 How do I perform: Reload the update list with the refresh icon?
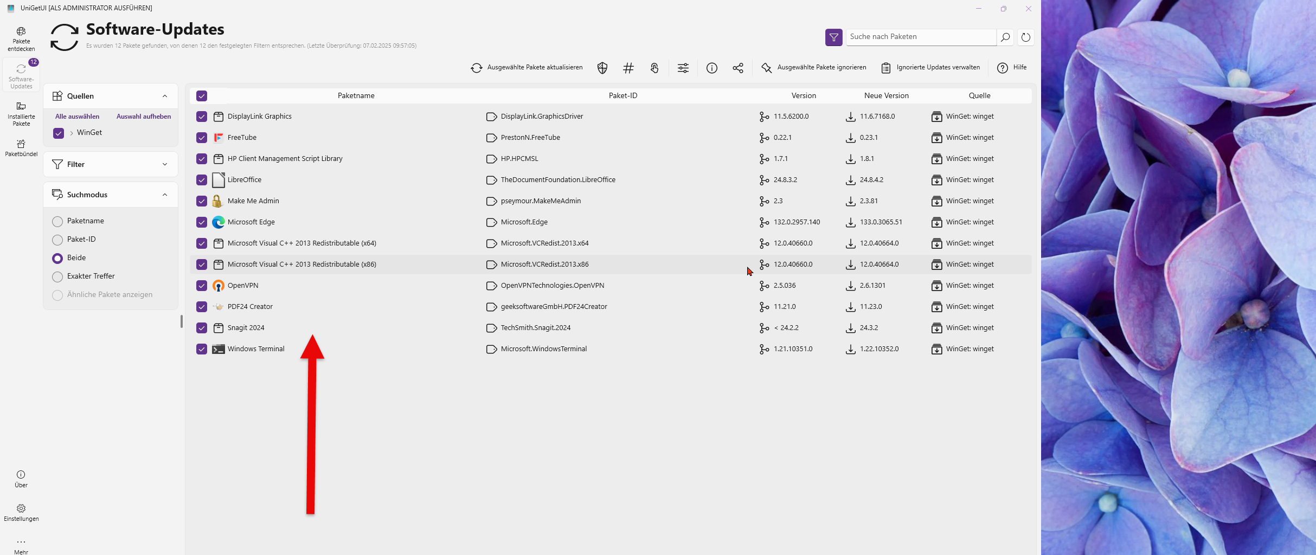[1026, 37]
